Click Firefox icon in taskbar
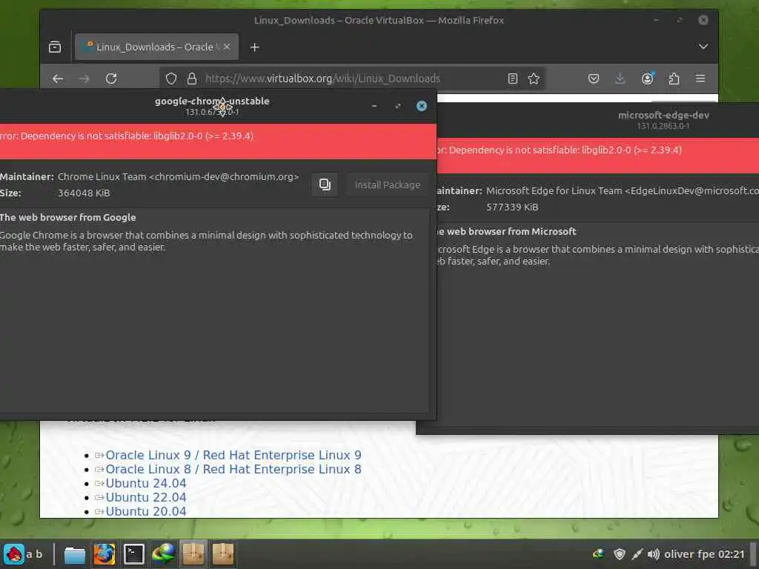This screenshot has width=759, height=569. click(104, 554)
